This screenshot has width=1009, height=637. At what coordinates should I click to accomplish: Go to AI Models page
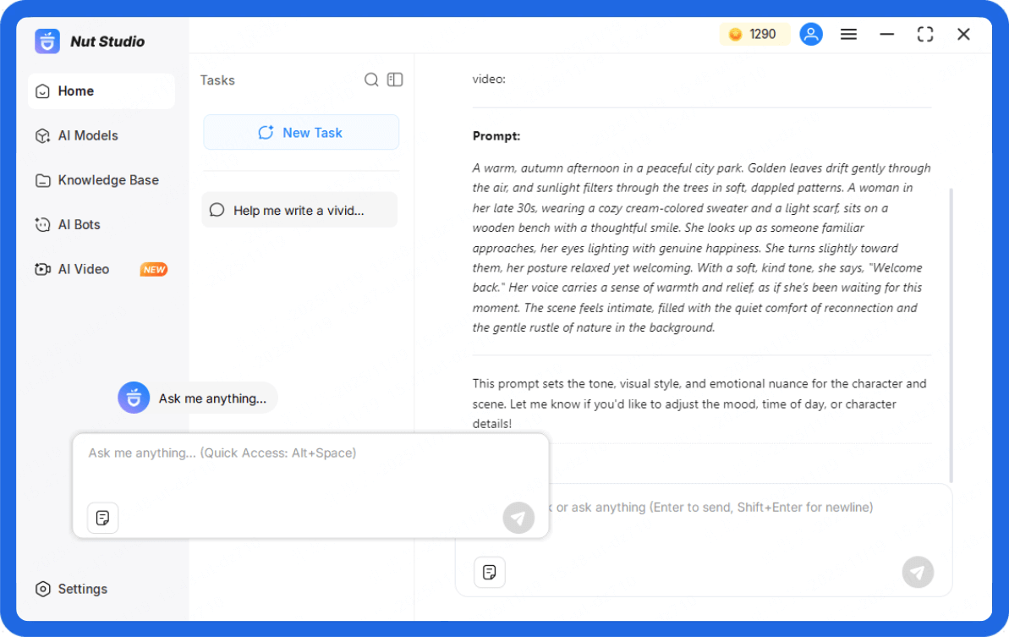pyautogui.click(x=87, y=135)
